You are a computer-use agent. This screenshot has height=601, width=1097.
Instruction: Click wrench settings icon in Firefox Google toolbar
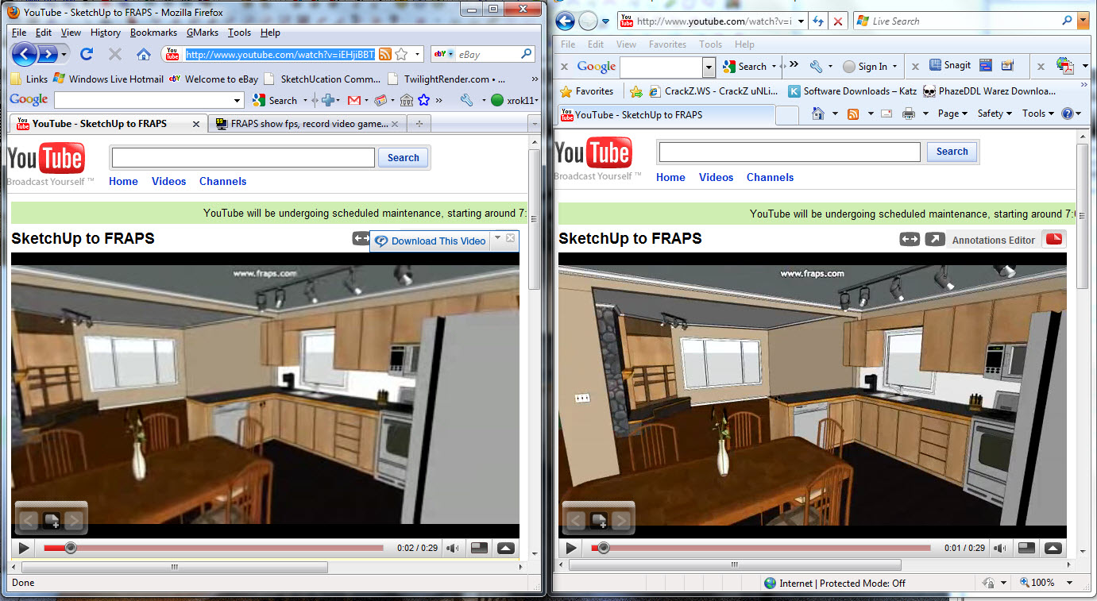[x=466, y=100]
